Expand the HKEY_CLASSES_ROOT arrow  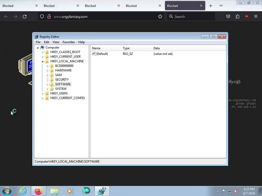point(42,52)
